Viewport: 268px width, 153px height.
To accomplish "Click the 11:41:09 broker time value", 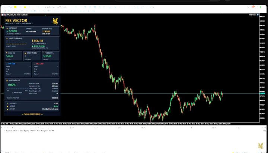I will [46, 31].
